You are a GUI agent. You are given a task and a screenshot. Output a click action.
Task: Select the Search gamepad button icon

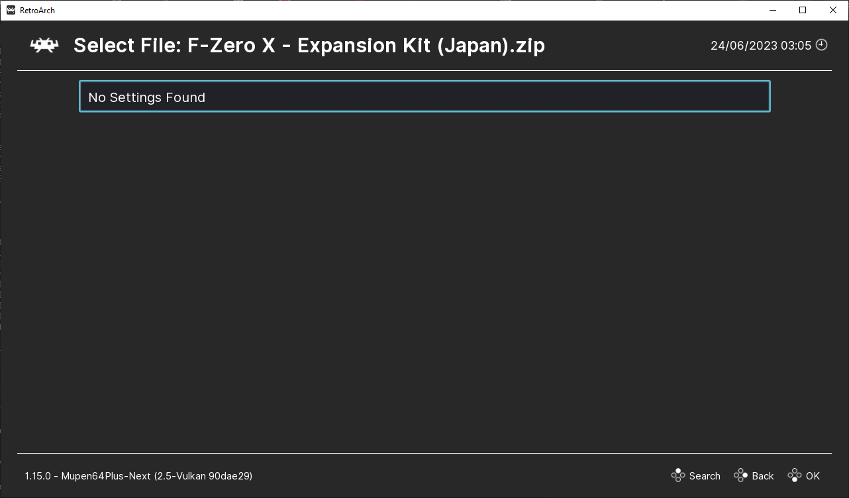pos(677,475)
